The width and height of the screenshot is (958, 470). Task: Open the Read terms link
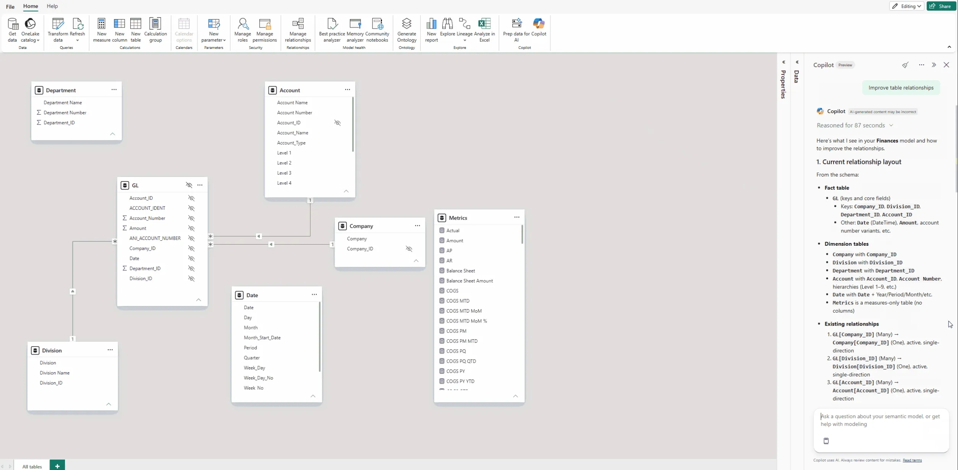(x=912, y=460)
